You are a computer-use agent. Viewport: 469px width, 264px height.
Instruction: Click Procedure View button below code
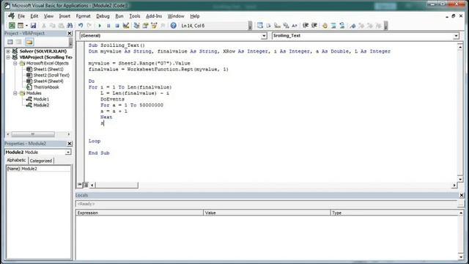80,185
